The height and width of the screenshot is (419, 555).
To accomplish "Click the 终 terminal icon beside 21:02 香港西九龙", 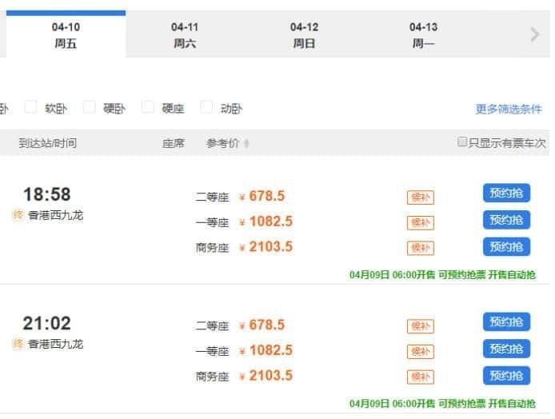I will click(x=18, y=343).
